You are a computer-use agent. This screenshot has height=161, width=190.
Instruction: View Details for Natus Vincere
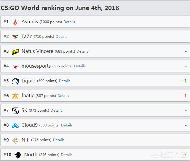coord(82,51)
